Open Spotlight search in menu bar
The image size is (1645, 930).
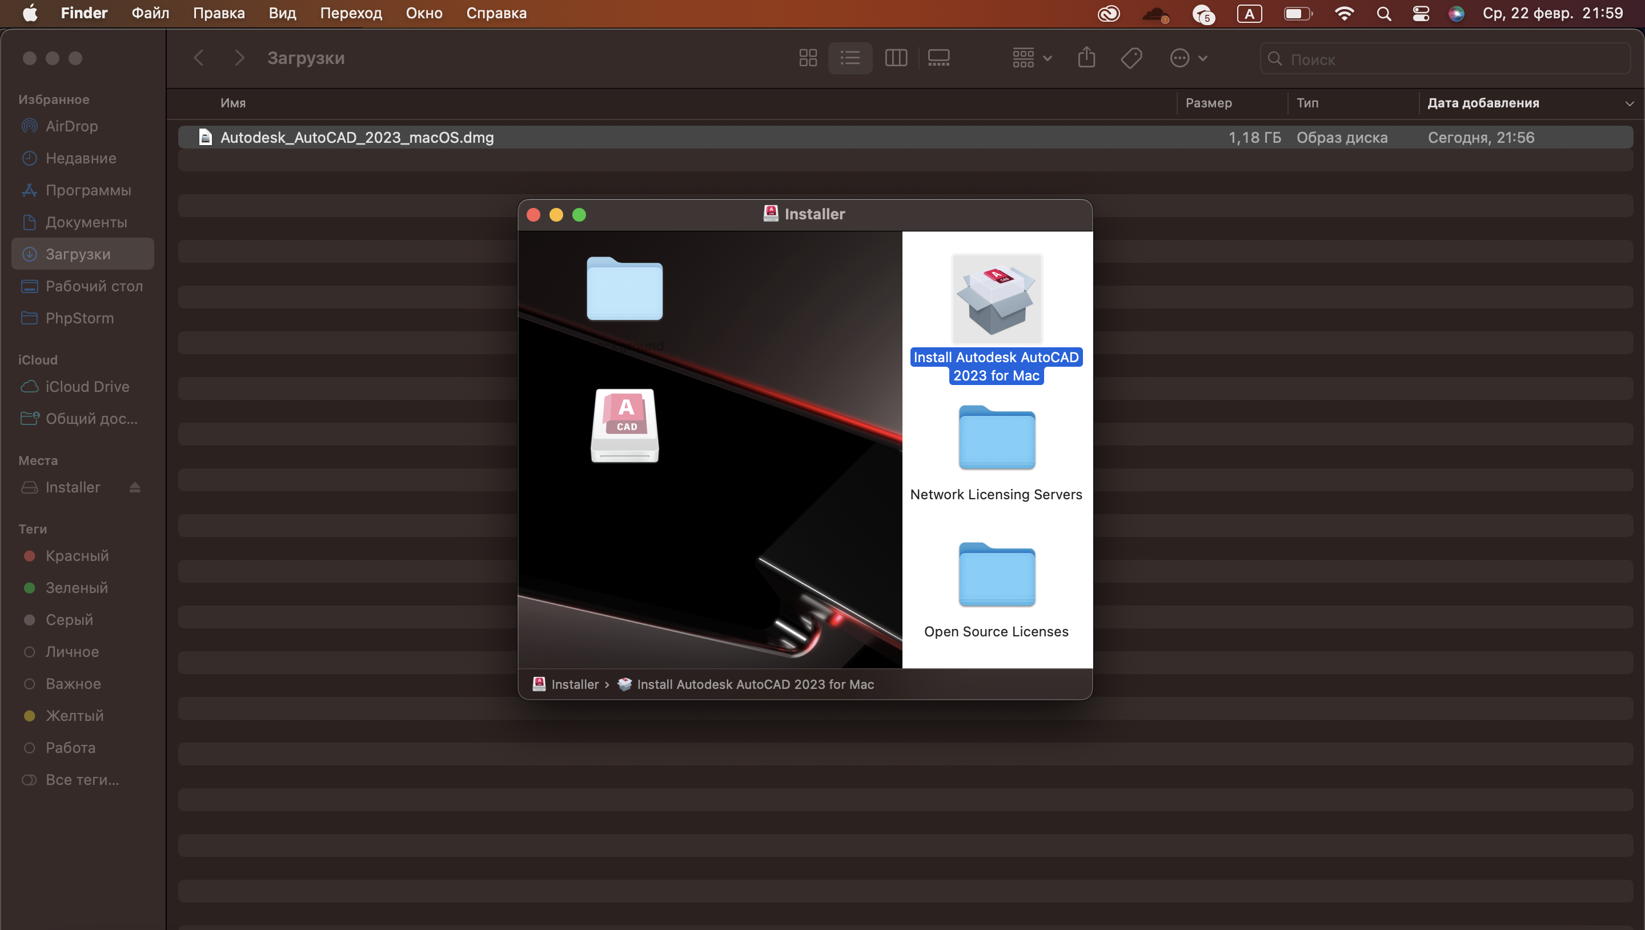(1383, 13)
